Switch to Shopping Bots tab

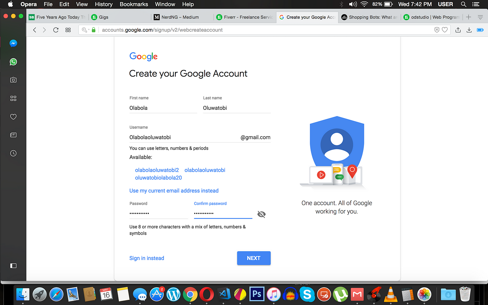[369, 17]
